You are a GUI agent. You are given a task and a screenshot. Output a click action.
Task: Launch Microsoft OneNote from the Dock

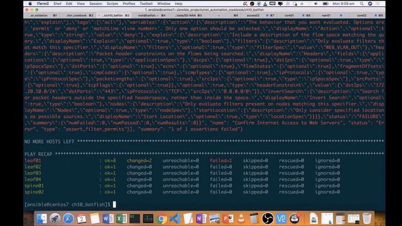pos(201,218)
